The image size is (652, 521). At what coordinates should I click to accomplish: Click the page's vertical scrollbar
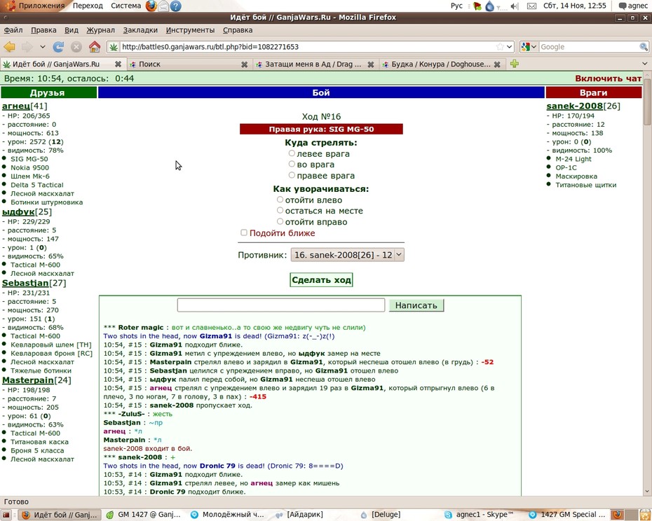647,282
